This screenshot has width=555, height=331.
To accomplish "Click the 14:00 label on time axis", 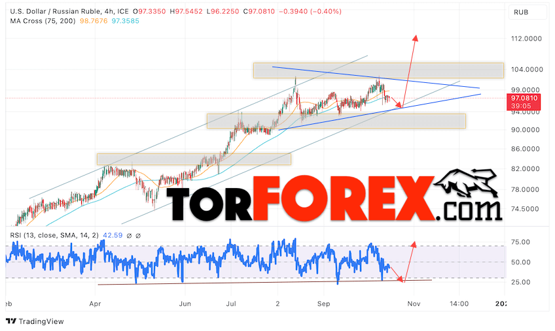I will click(459, 304).
